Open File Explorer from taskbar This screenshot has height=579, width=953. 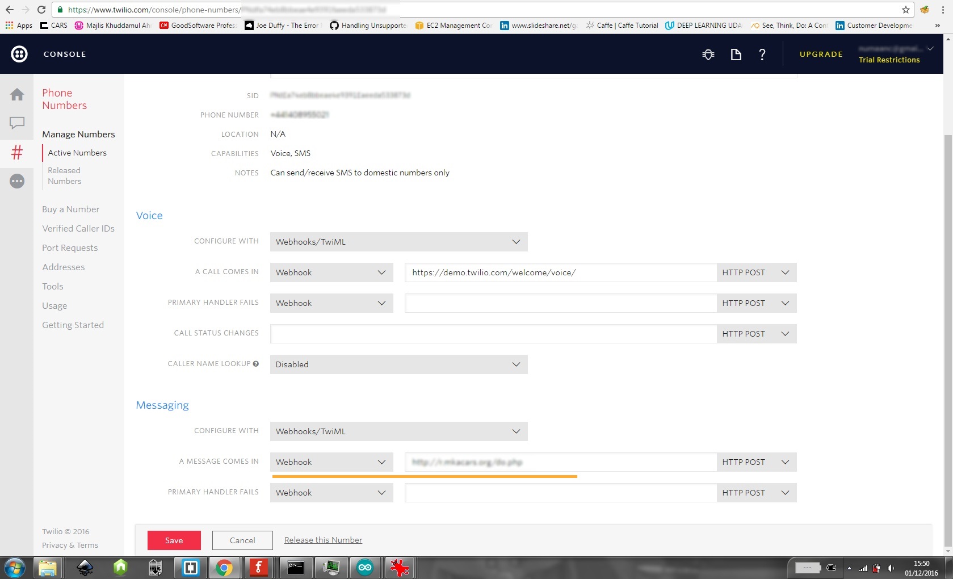click(x=48, y=568)
